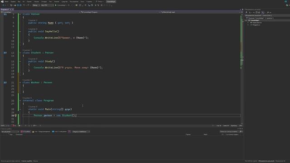Click the references CodeLens above class Student
The image size is (290, 163).
27,50
